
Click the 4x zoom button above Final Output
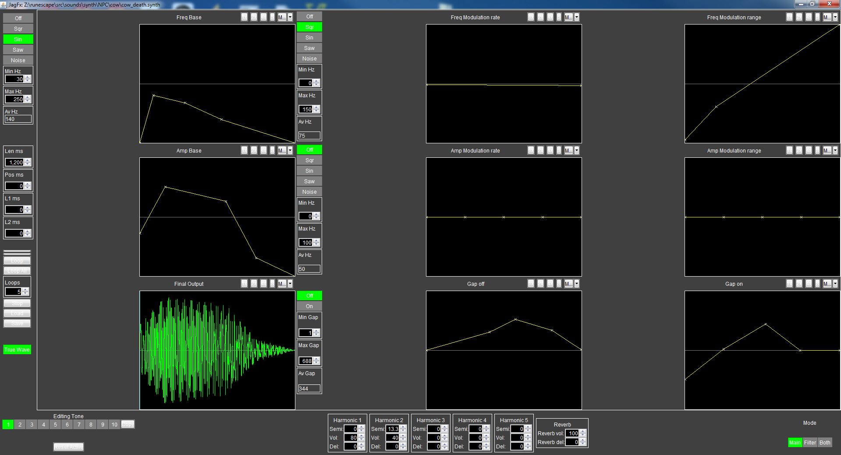tap(263, 284)
